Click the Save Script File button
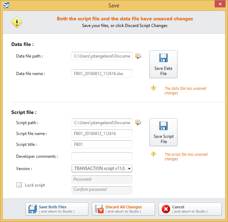The width and height of the screenshot is (228, 222). coord(163,132)
